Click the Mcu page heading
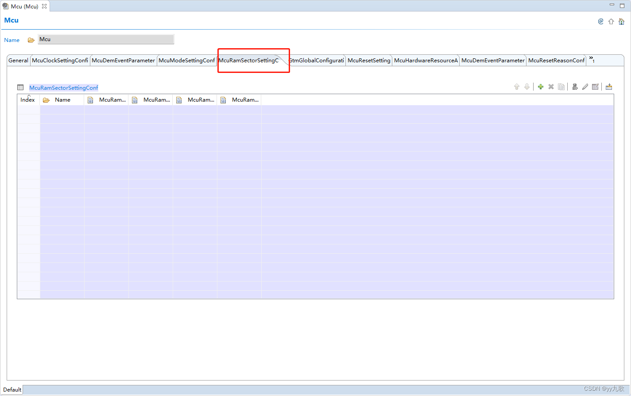Screen dimensions: 631x396 tap(12, 20)
